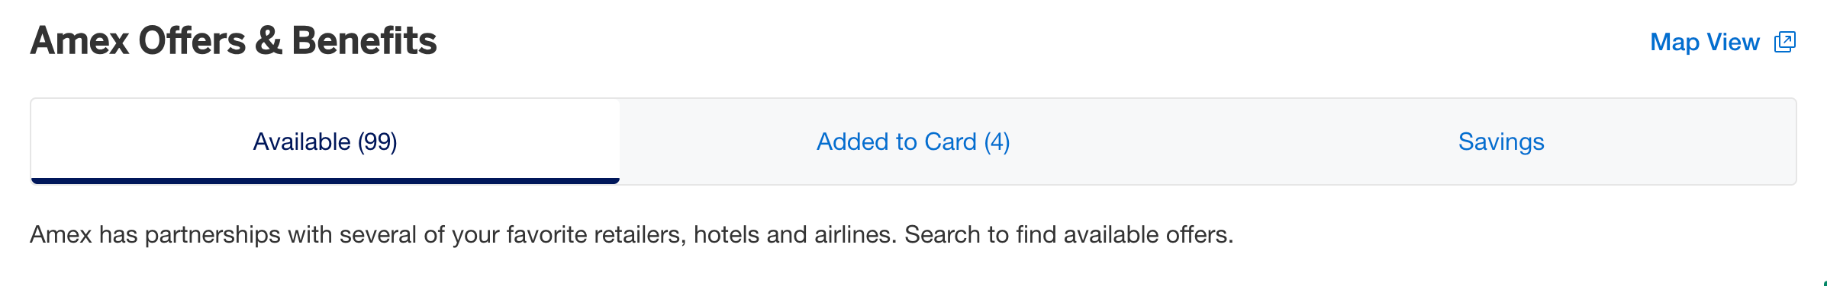Click the (4) count in the Added to Card tab
The width and height of the screenshot is (1827, 286).
click(997, 142)
